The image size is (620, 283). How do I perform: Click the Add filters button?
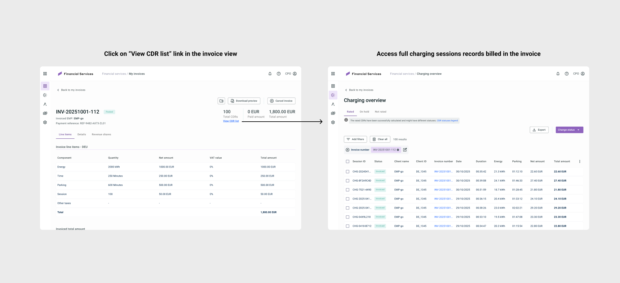coord(355,139)
